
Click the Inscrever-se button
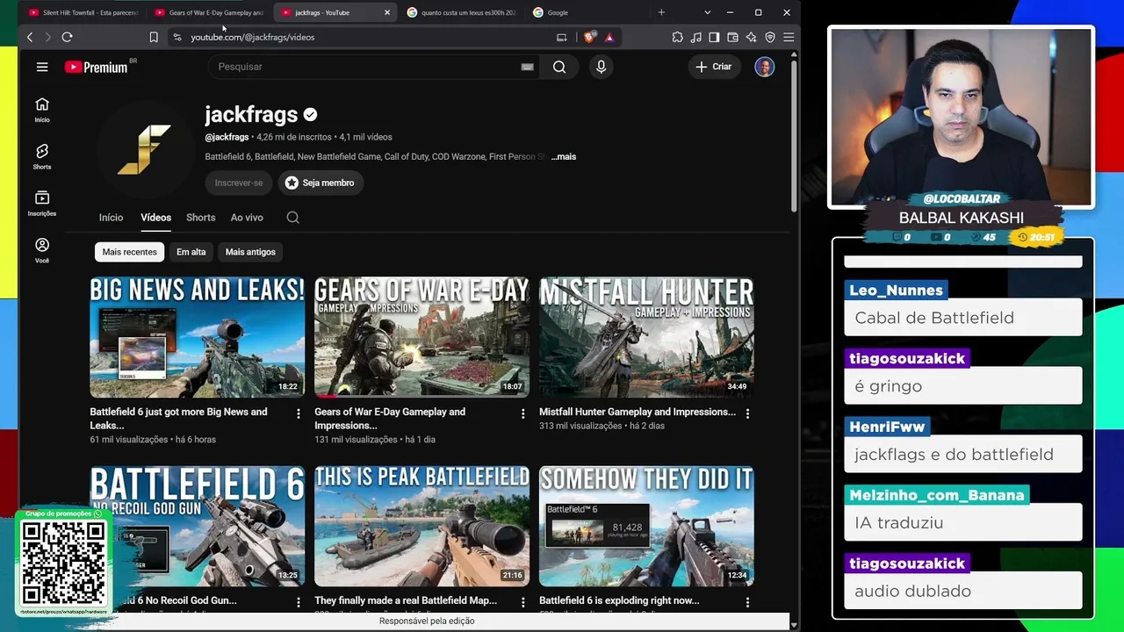239,183
